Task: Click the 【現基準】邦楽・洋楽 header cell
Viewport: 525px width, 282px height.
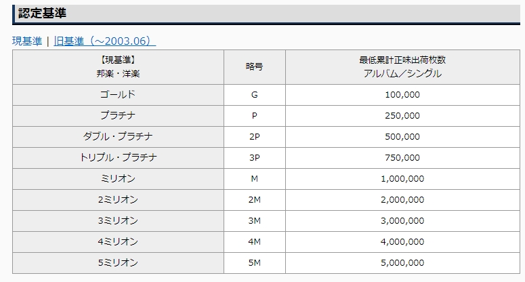Action: 118,66
